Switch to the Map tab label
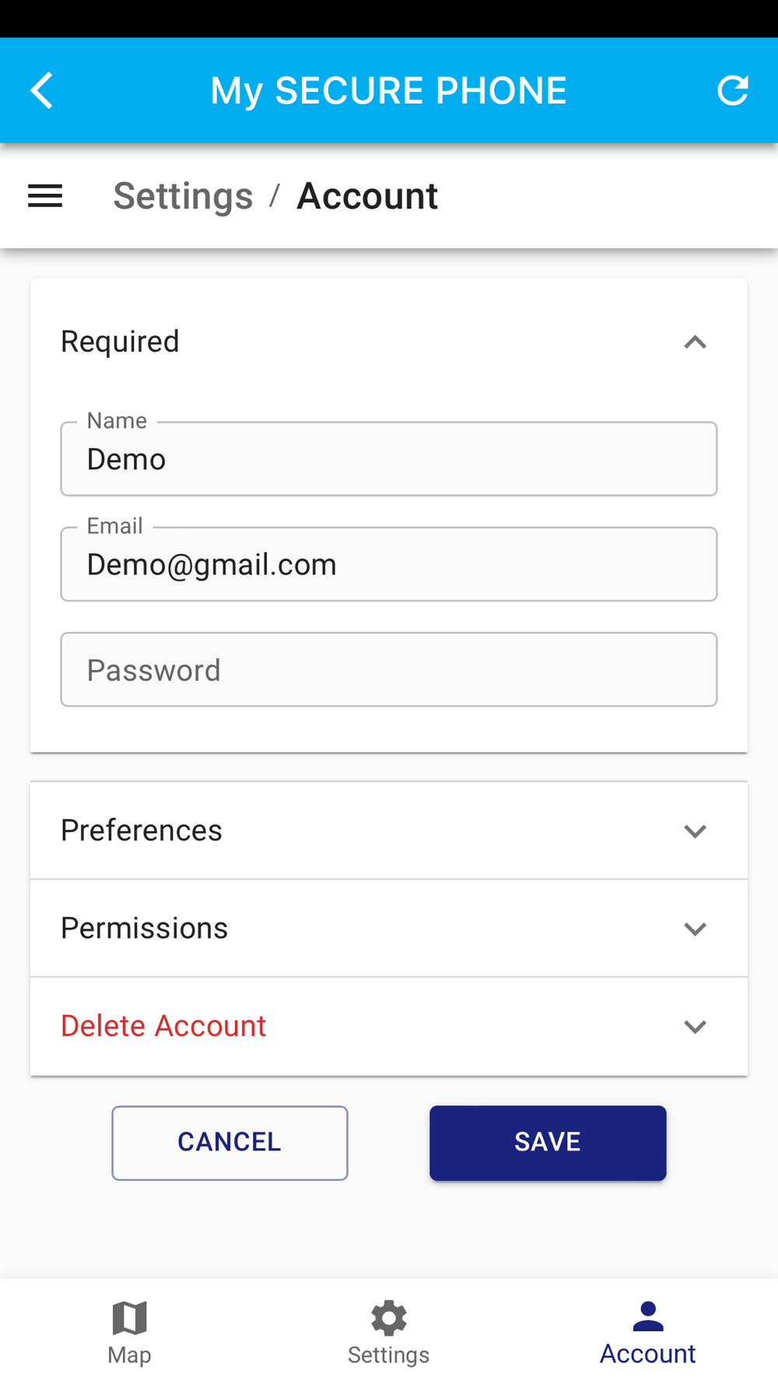Image resolution: width=778 pixels, height=1384 pixels. click(129, 1355)
